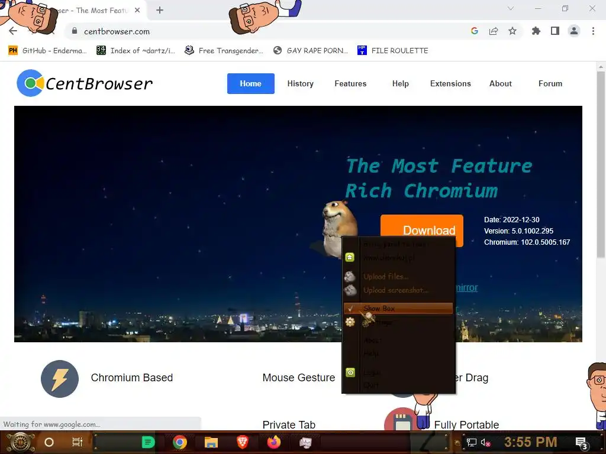Screen dimensions: 606x454
Task: Click the gear icon for Settings in menu
Action: pyautogui.click(x=350, y=322)
